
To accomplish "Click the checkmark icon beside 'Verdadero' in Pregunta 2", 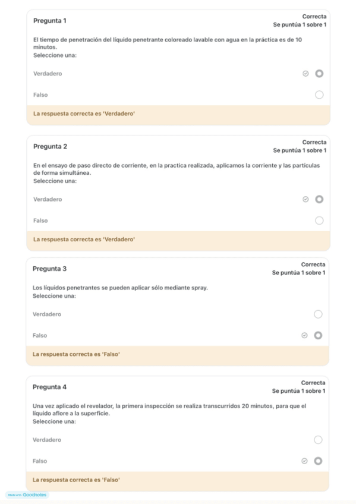I will pyautogui.click(x=307, y=199).
